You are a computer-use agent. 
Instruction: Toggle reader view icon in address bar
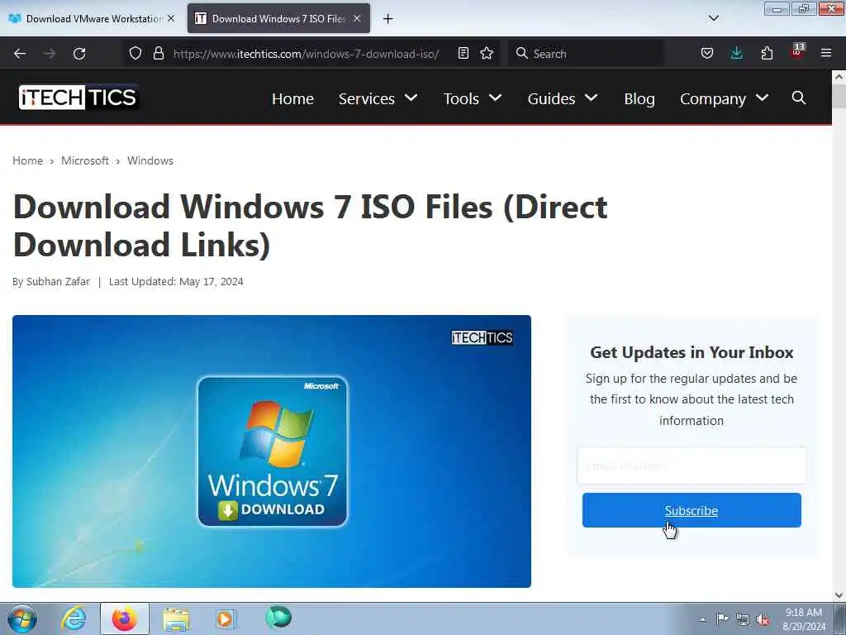click(463, 53)
